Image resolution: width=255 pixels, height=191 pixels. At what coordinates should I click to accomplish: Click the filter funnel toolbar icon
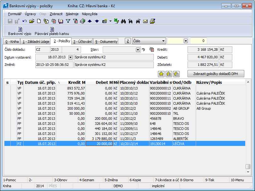coord(68,21)
